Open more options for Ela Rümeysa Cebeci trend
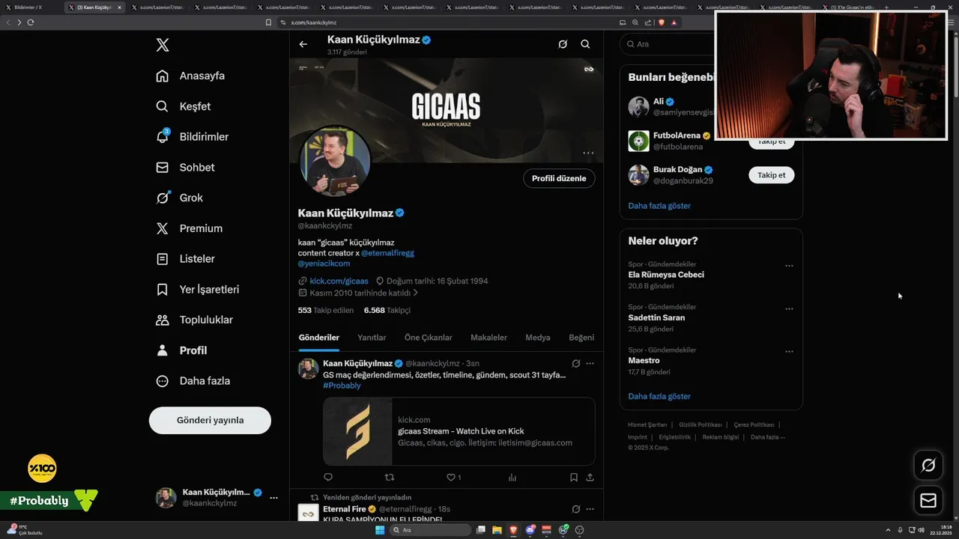 tap(789, 266)
